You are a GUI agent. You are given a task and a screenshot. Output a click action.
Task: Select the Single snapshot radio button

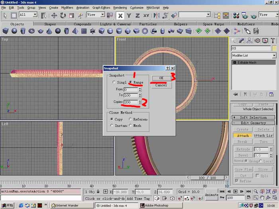(114, 82)
